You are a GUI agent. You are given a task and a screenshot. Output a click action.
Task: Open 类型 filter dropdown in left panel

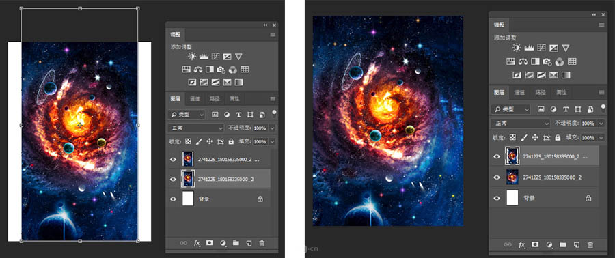tap(187, 115)
